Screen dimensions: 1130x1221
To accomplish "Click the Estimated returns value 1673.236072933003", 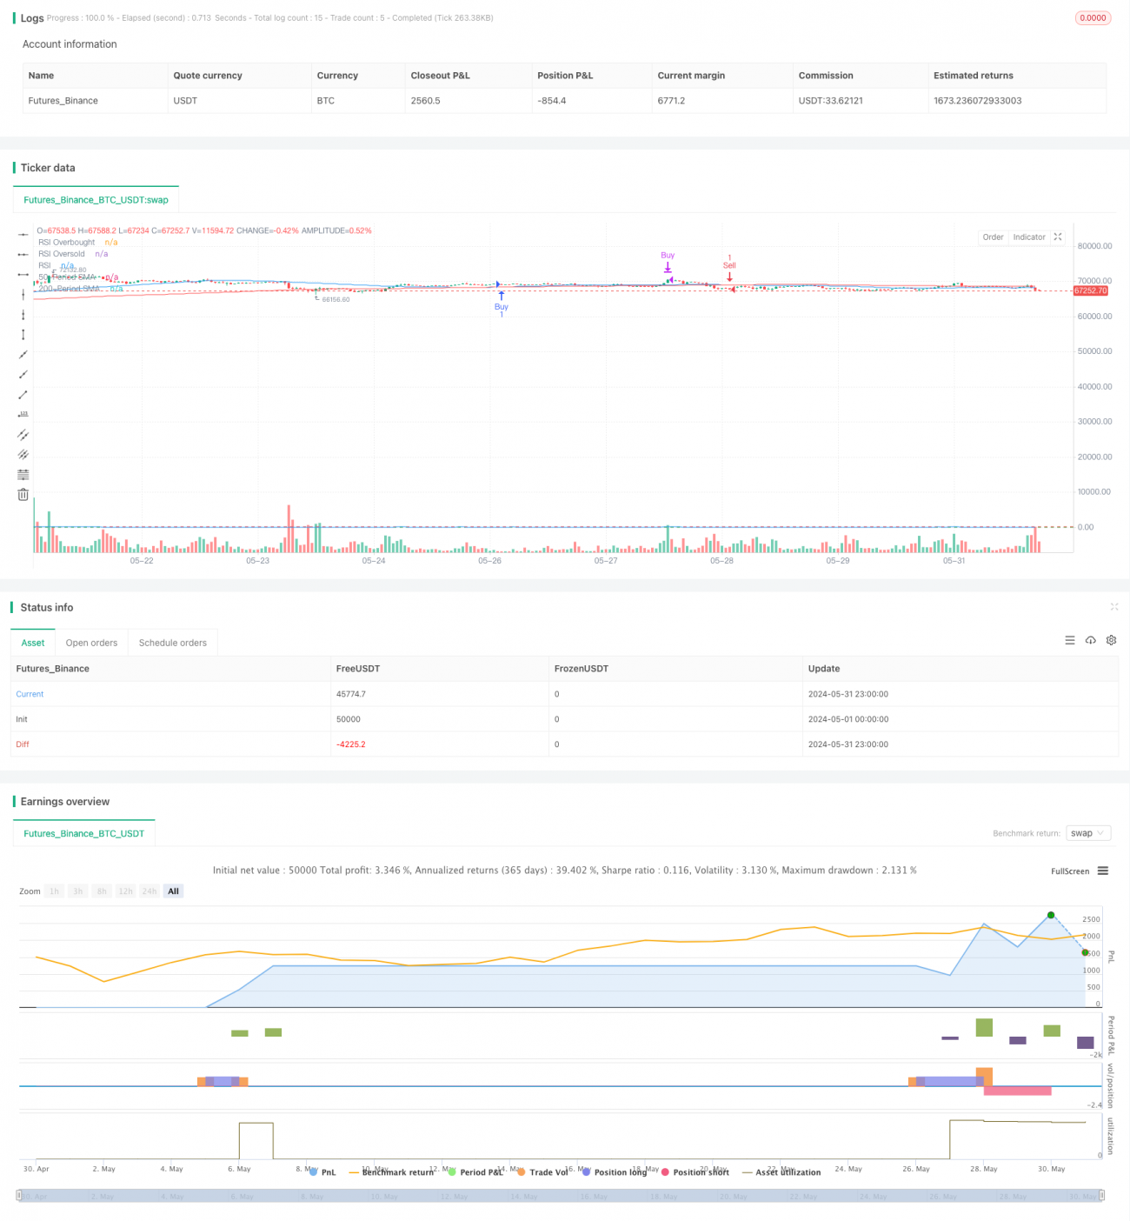I will click(978, 101).
